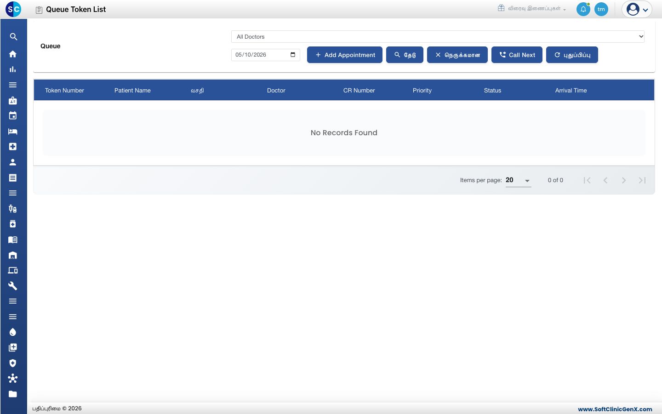Click the Patient Name column header
This screenshot has height=414, width=662.
coord(132,91)
